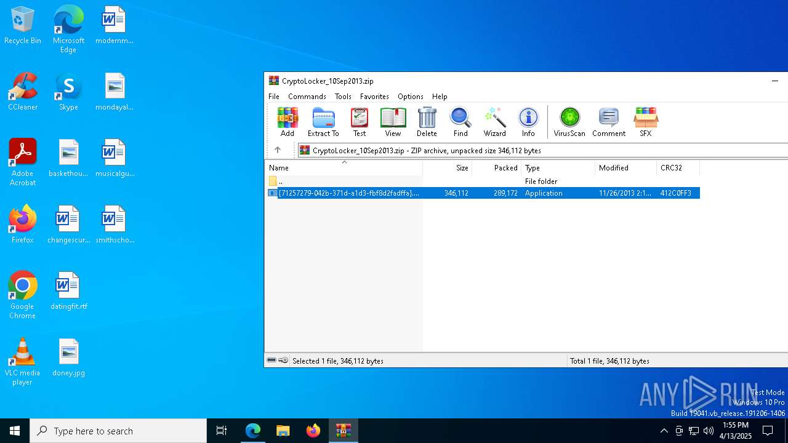Open the Find tool
788x443 pixels.
coord(460,122)
